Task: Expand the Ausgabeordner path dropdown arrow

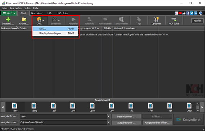Action: click(108, 122)
